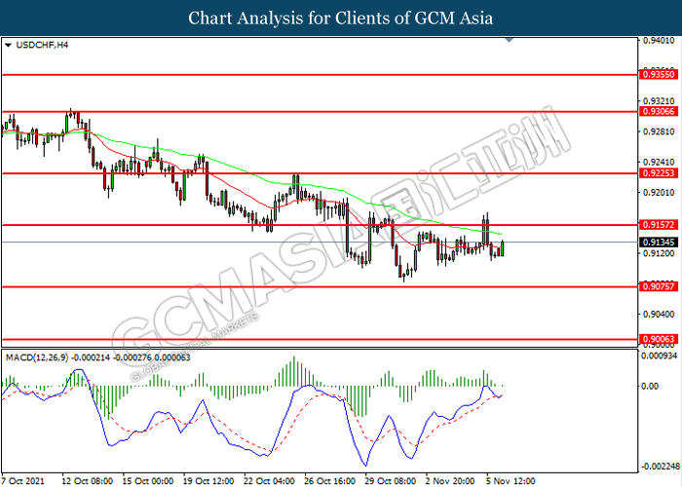Screen dimensions: 682x487
Task: Click the USDCHF,H4 chart title text
Action: pos(42,45)
